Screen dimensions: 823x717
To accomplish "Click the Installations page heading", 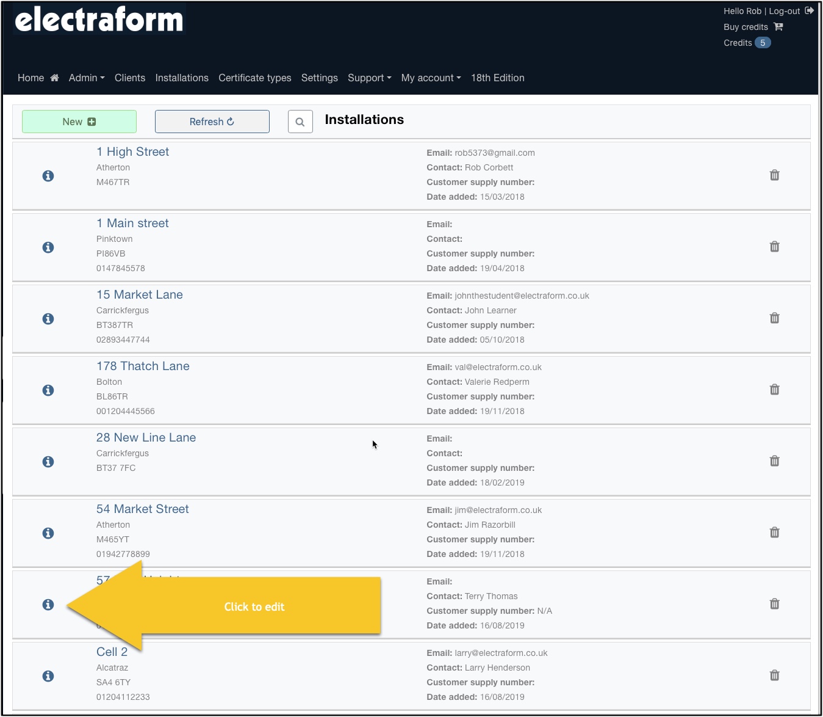I will coord(364,120).
